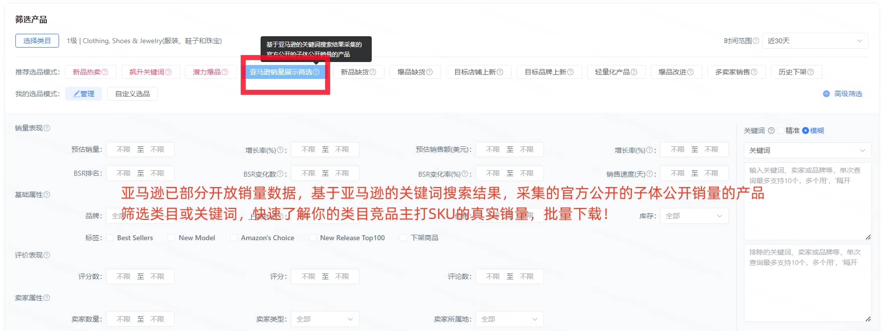Screen dimensions: 882x331
Task: Click the help icon next to 时间范围
Action: pyautogui.click(x=756, y=41)
